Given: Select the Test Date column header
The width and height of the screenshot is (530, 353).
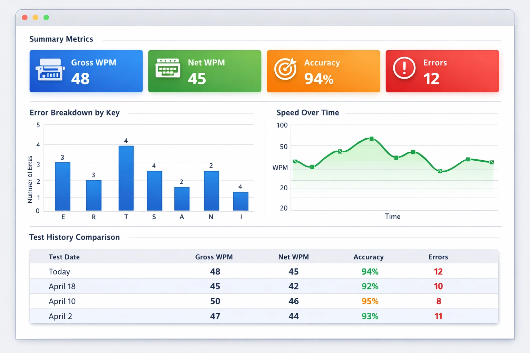Looking at the screenshot, I should [64, 257].
